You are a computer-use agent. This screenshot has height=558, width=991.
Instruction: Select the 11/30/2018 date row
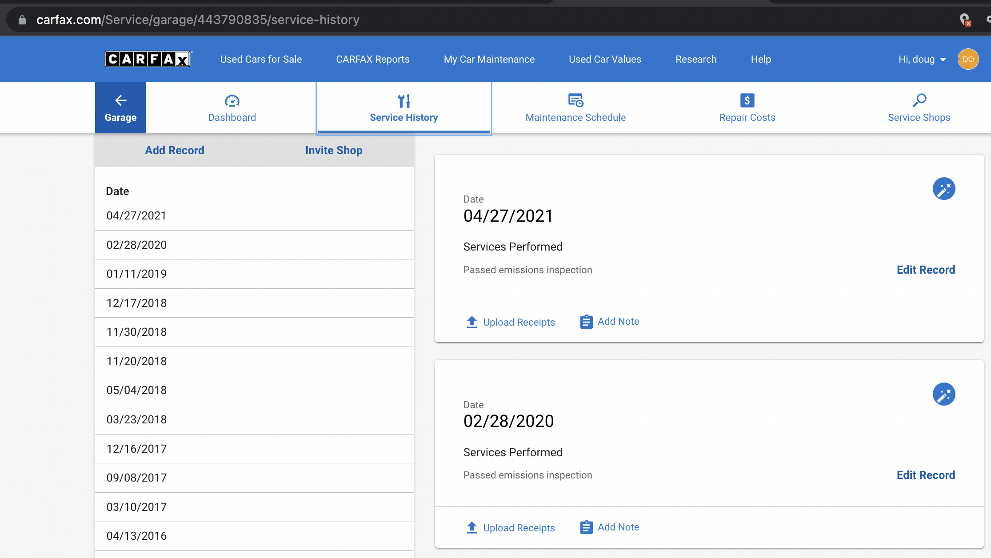click(254, 332)
